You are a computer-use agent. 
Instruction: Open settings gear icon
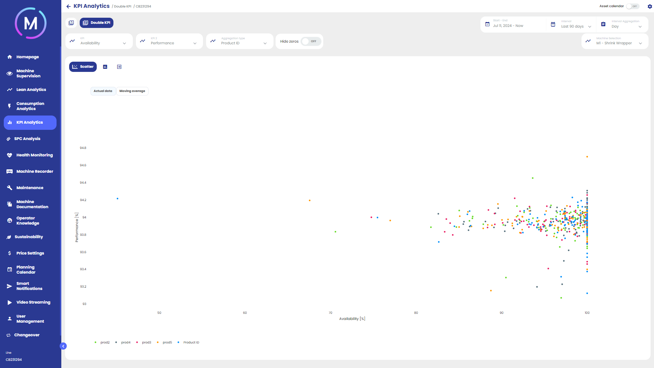pyautogui.click(x=650, y=6)
